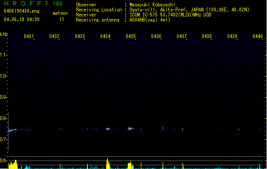
Task: Click the 0.9 kHz axis label
Action: (x=3, y=97)
